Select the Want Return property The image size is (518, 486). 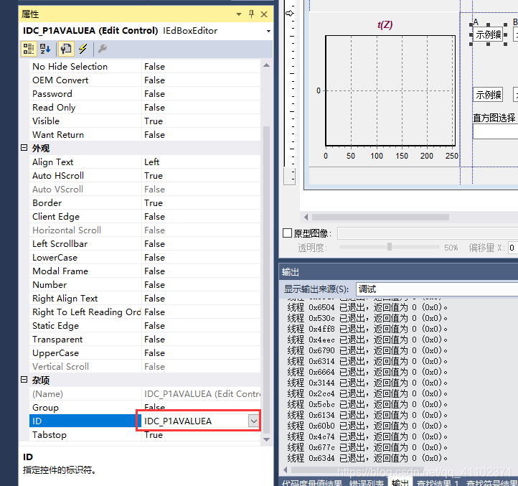[145, 134]
